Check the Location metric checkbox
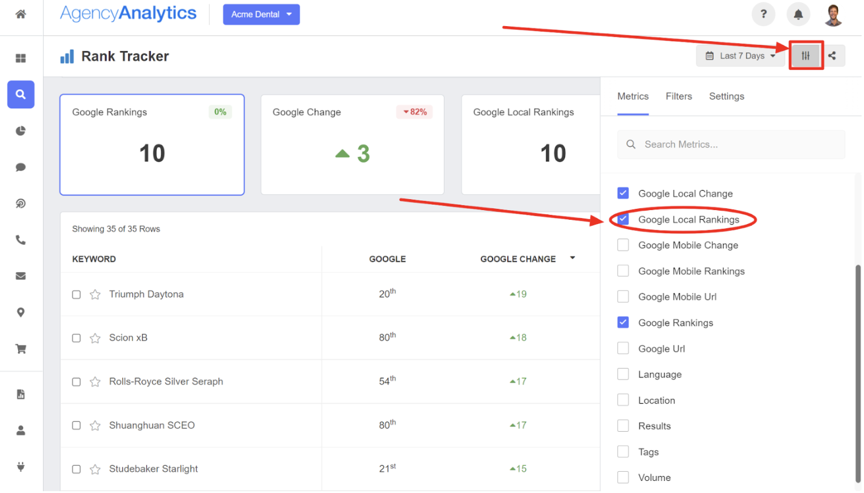Viewport: 864px width, 493px height. tap(623, 400)
